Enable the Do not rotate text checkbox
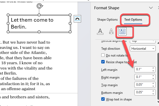This screenshot has width=159, height=106. point(103,55)
